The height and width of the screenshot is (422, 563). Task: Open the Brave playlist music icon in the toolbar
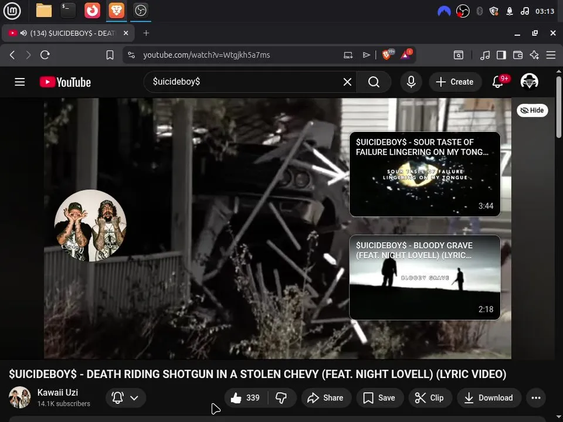pyautogui.click(x=485, y=55)
